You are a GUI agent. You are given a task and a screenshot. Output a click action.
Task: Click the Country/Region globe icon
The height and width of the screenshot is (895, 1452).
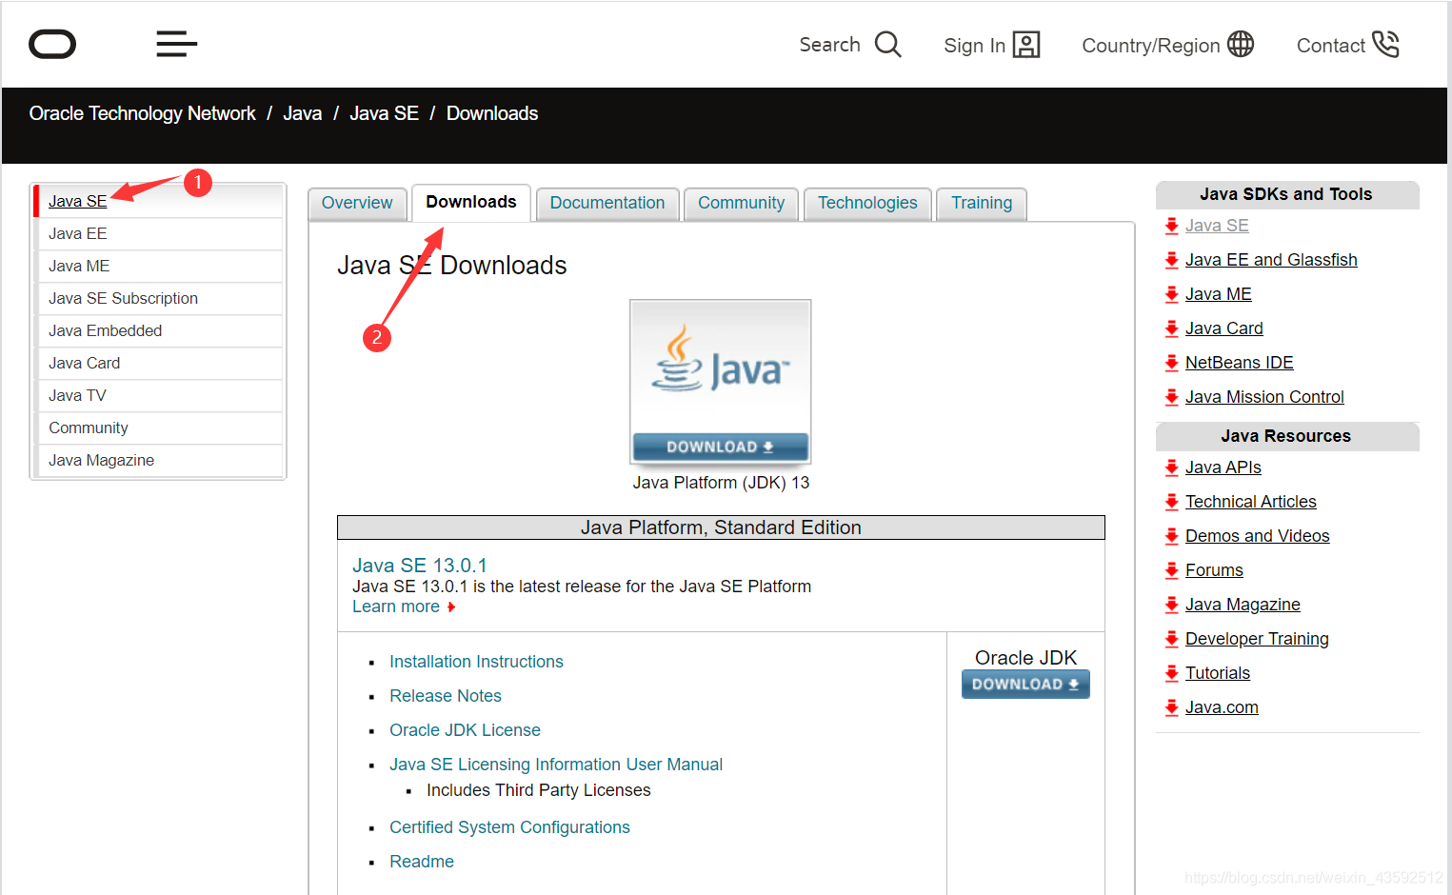[x=1241, y=44]
